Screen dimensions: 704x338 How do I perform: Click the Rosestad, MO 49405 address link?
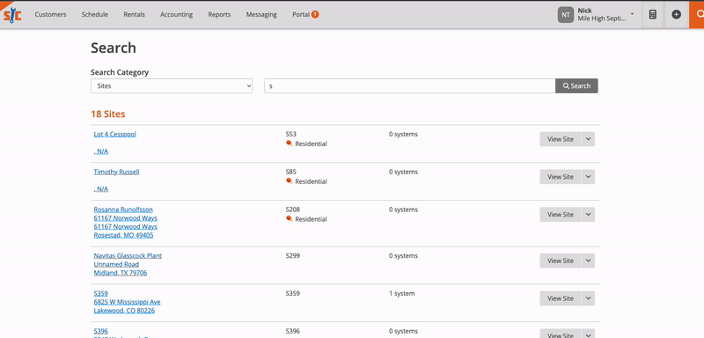(123, 235)
